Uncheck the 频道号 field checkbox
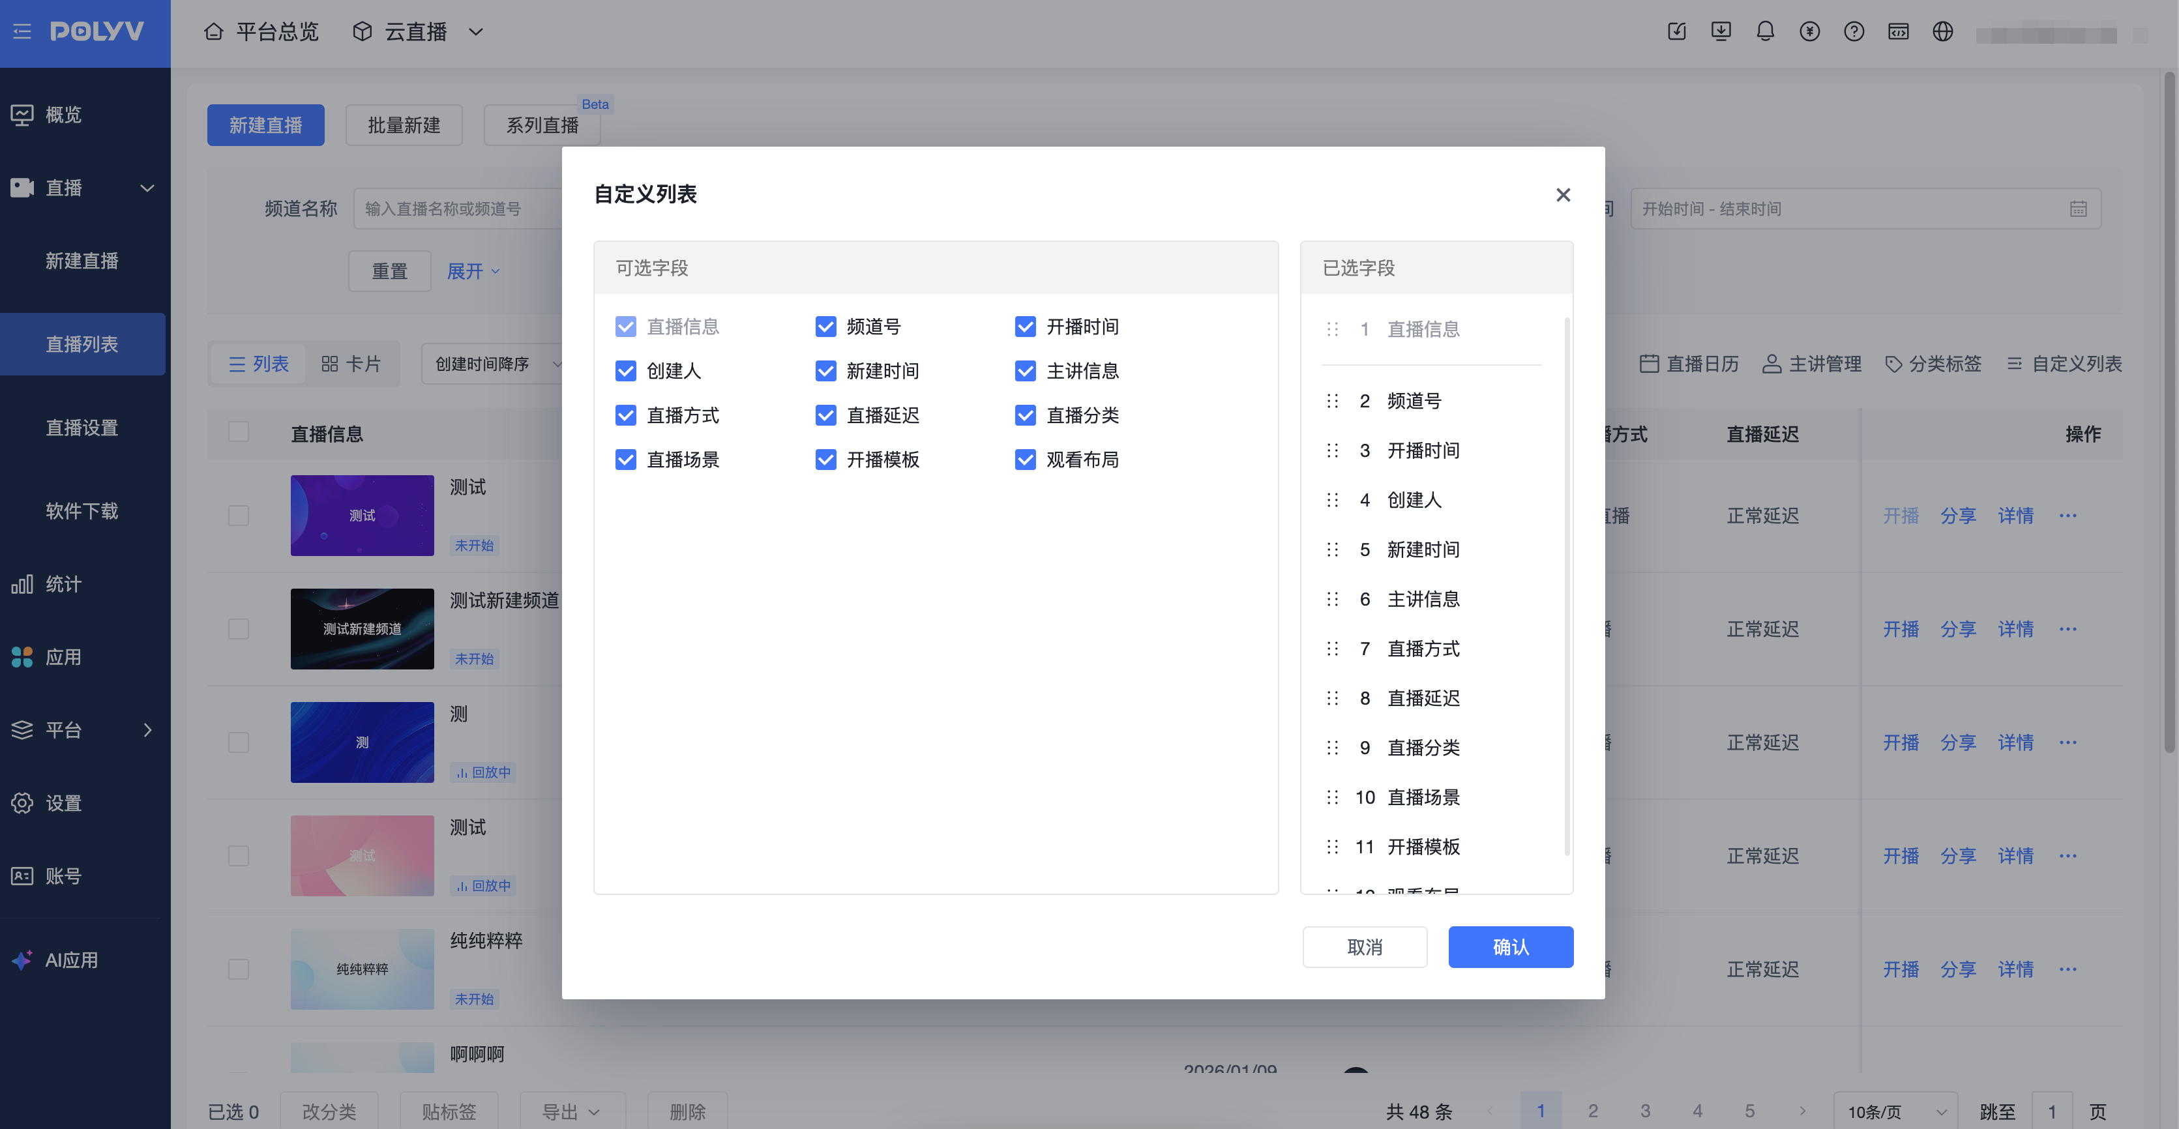The image size is (2179, 1129). point(825,327)
